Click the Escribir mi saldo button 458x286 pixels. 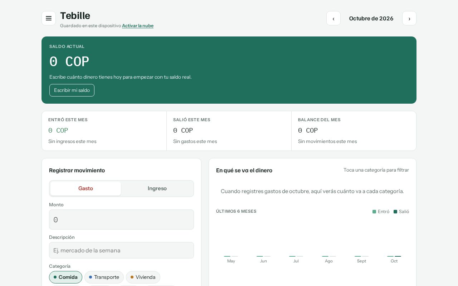point(72,90)
